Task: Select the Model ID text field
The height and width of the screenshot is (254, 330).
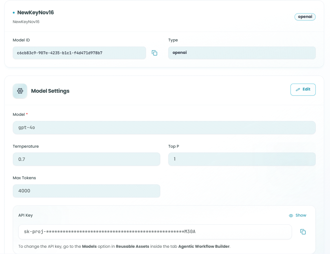Action: 79,53
